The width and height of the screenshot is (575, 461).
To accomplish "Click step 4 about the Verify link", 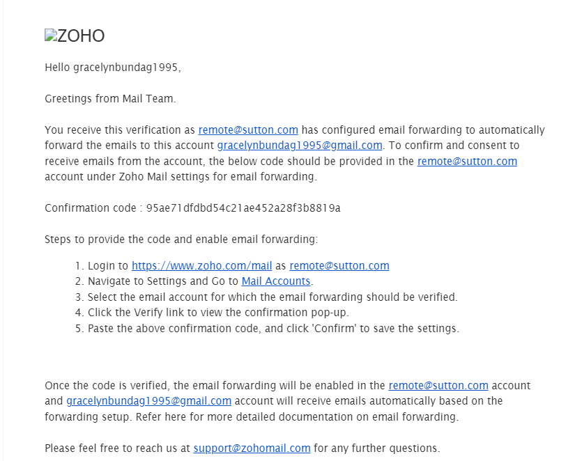I will (212, 312).
